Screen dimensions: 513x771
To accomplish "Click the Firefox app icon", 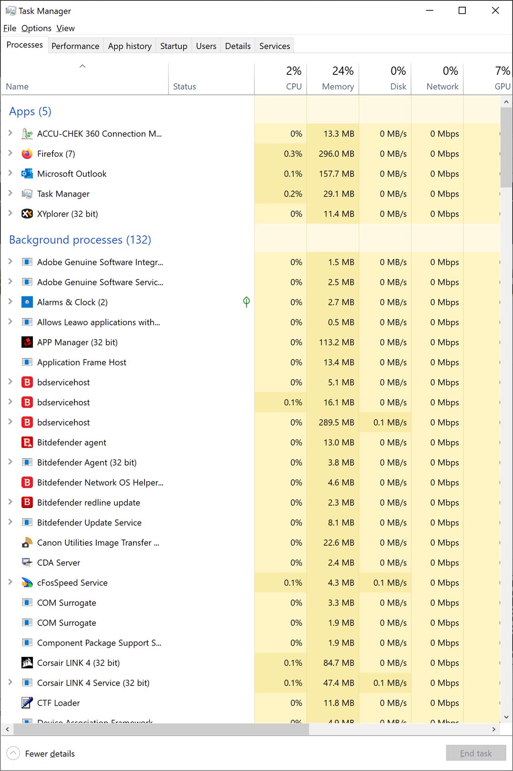I will point(27,154).
